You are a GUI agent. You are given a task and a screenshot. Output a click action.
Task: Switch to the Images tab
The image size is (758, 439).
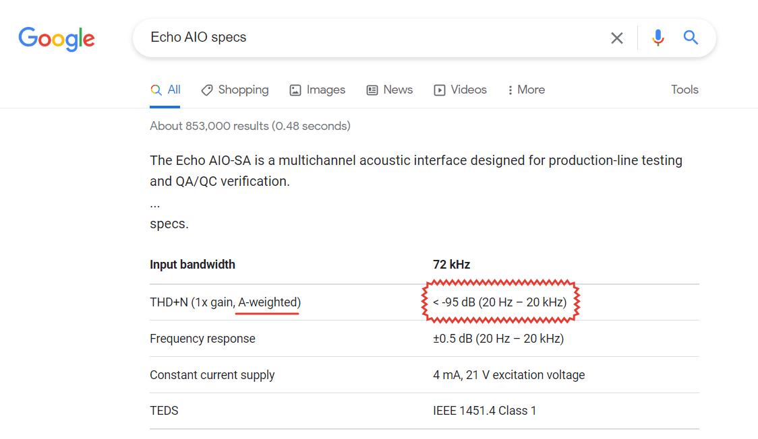317,90
